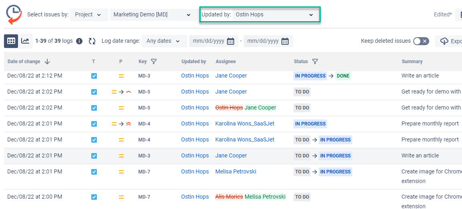Filter the Key column
This screenshot has height=209, width=462.
click(x=153, y=62)
